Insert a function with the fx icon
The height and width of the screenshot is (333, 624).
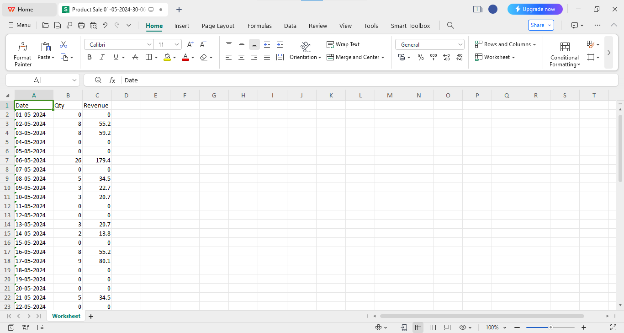click(112, 80)
